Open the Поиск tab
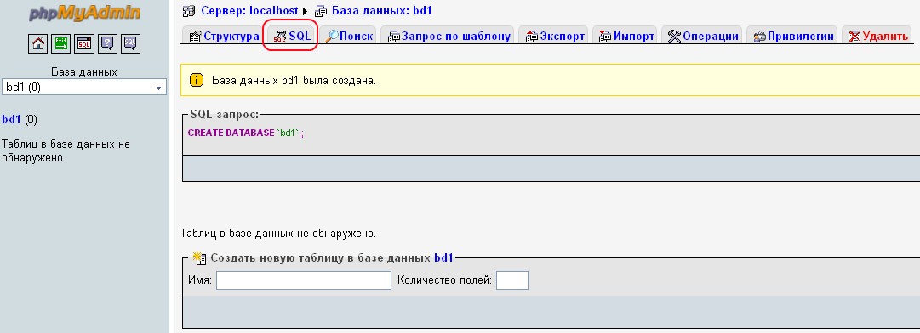This screenshot has width=920, height=333. click(349, 36)
